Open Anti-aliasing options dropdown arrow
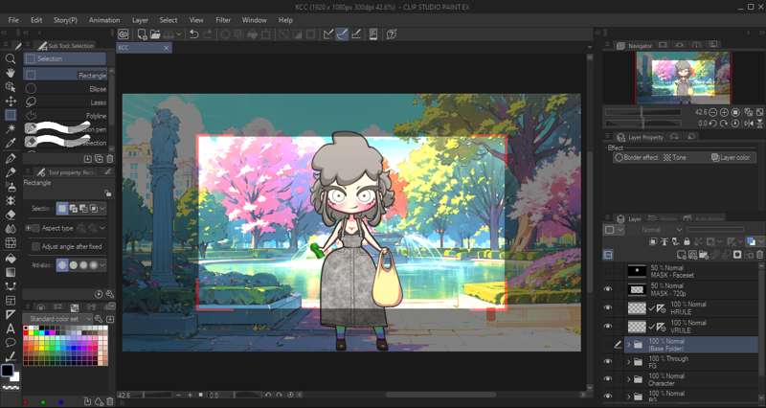 click(102, 265)
